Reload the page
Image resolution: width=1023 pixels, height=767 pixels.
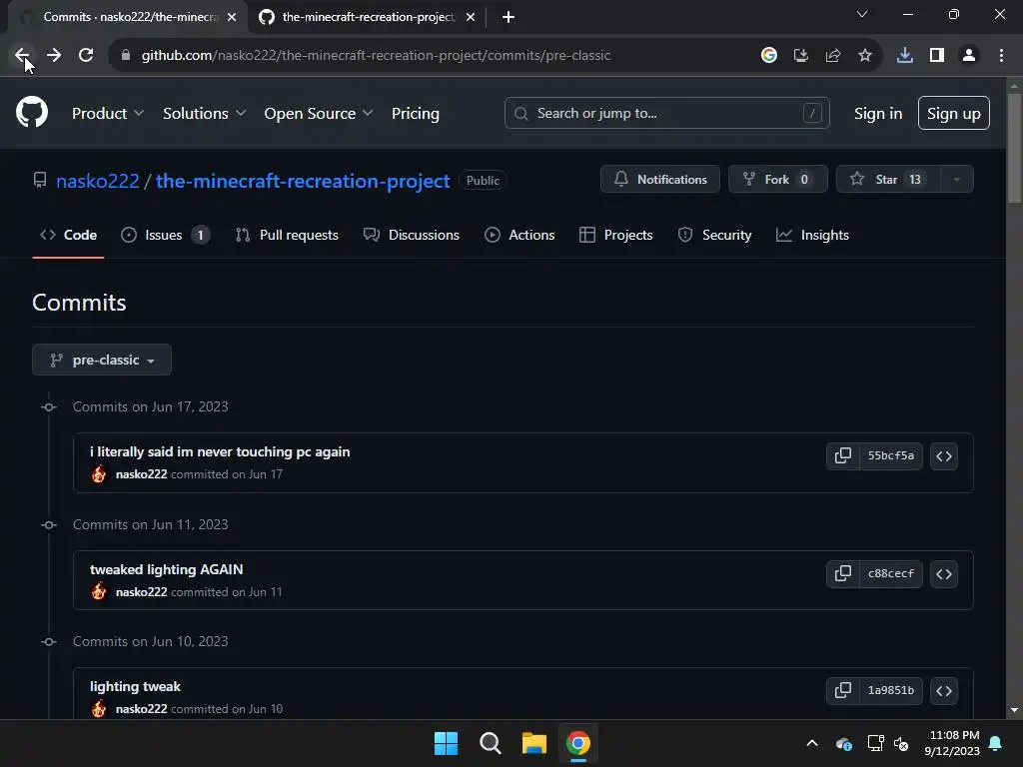click(x=86, y=56)
